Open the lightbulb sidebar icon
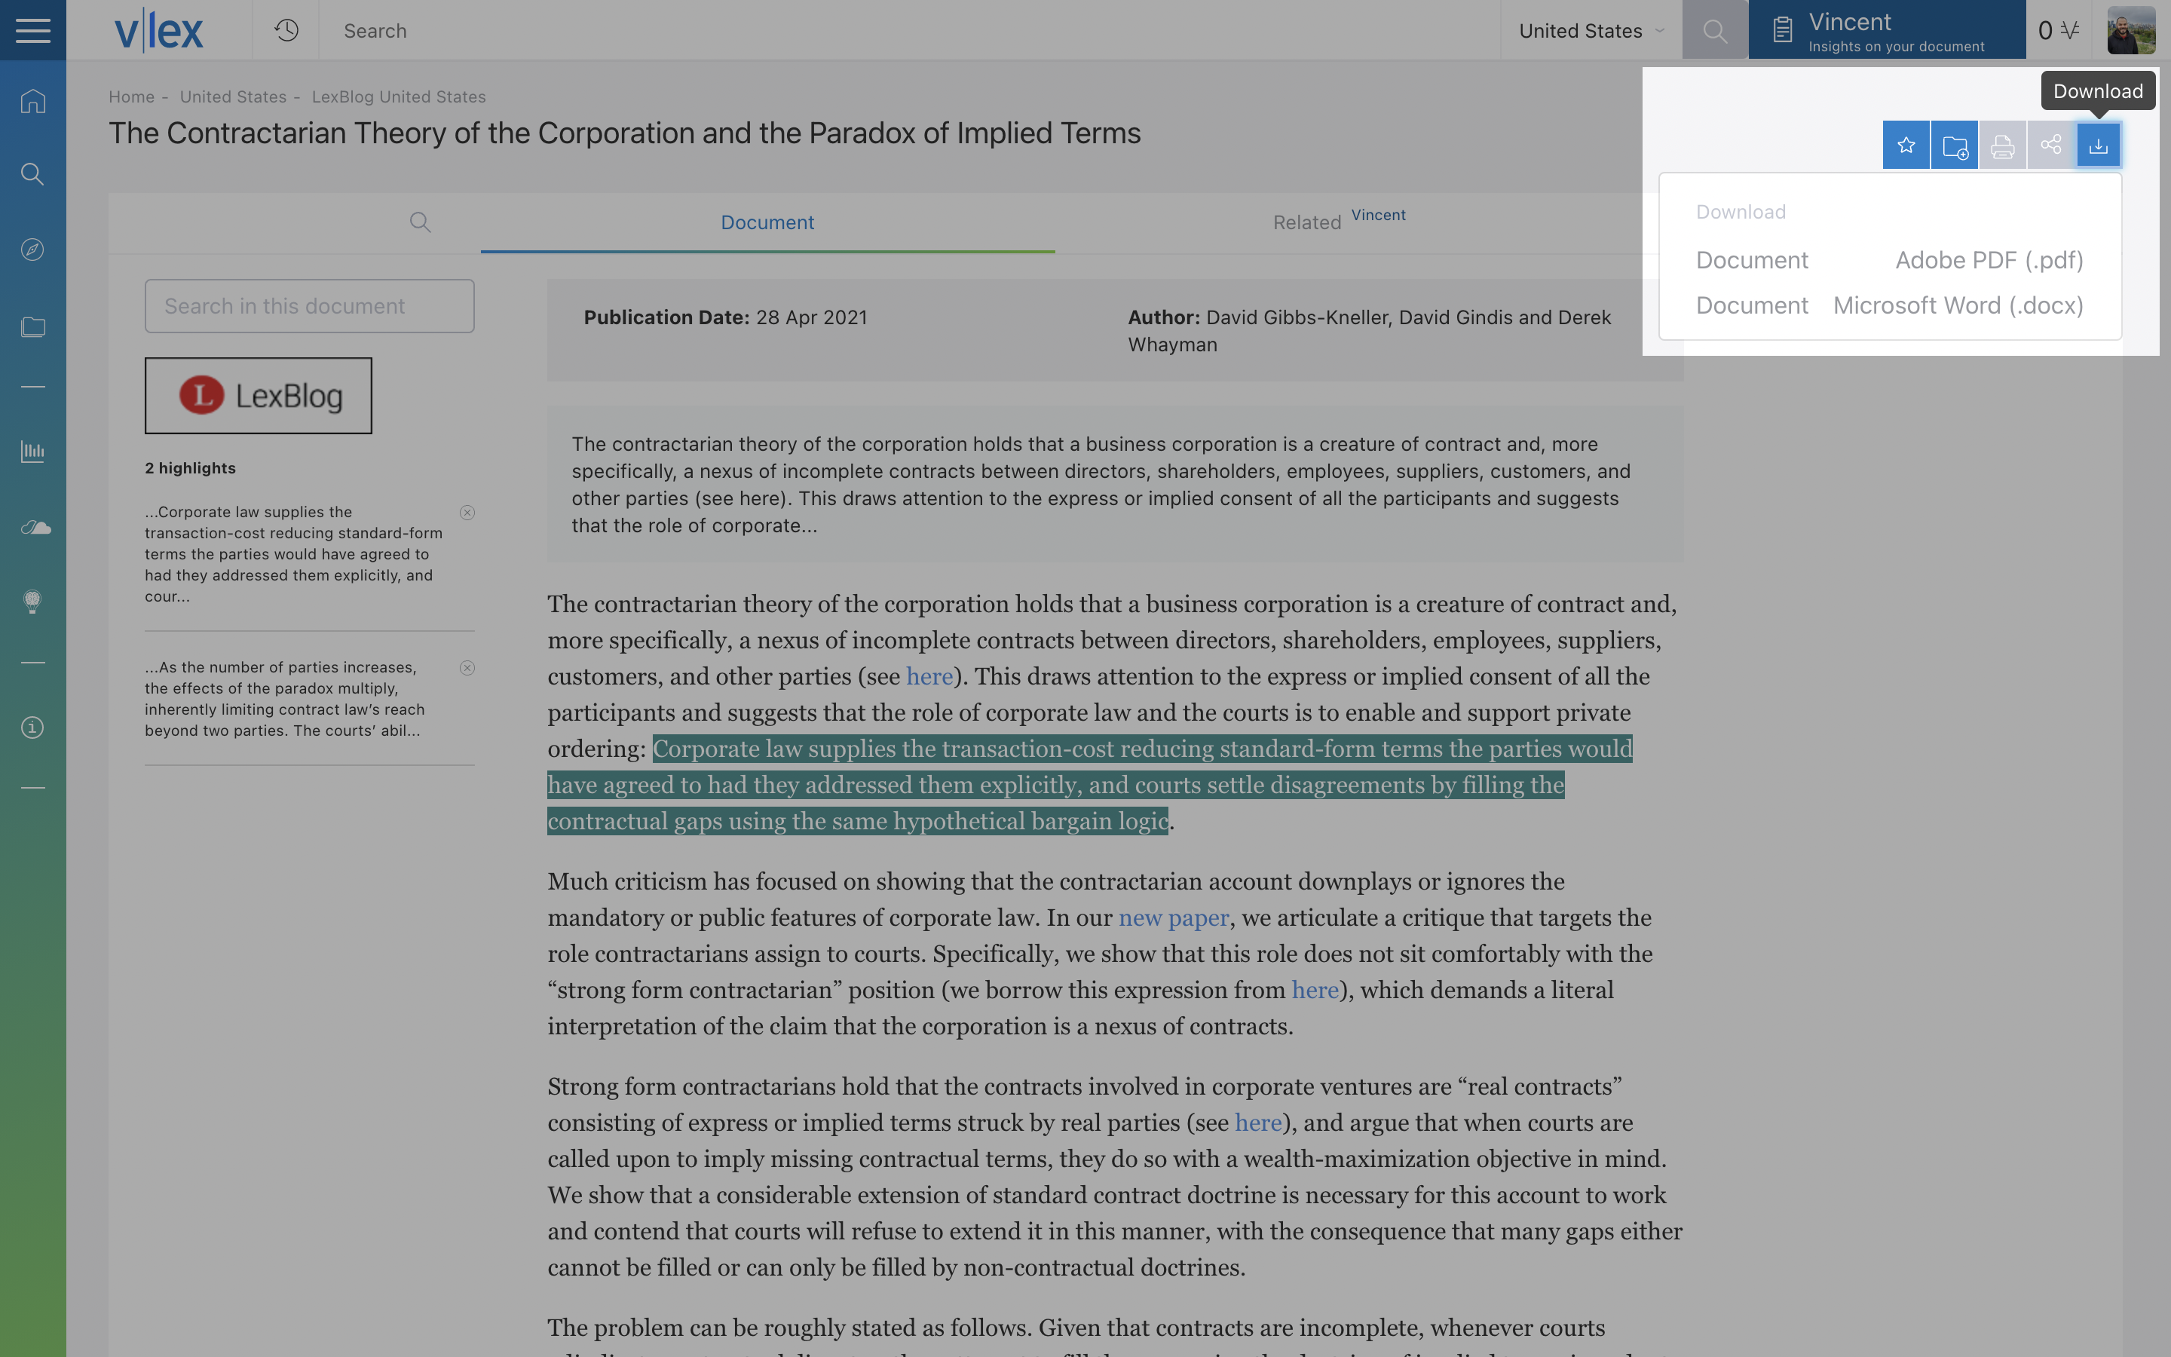Viewport: 2171px width, 1357px height. [x=33, y=602]
